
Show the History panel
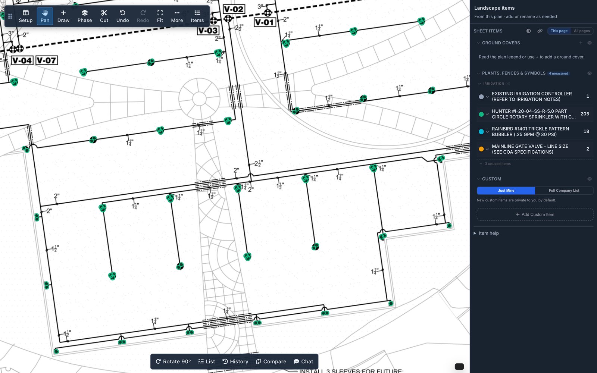click(x=235, y=361)
